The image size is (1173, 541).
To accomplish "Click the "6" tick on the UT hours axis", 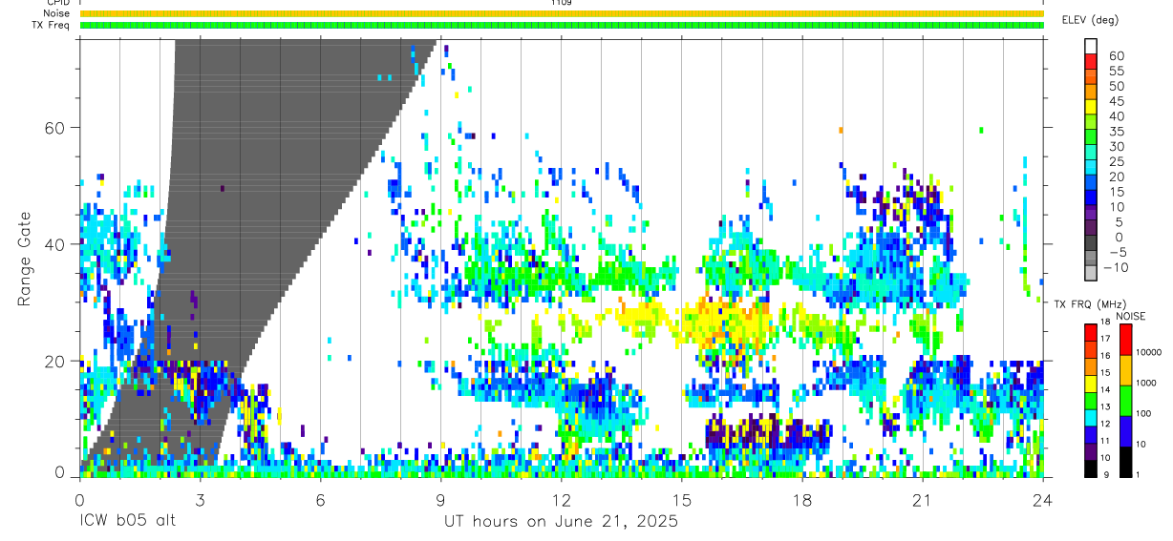I will 320,500.
